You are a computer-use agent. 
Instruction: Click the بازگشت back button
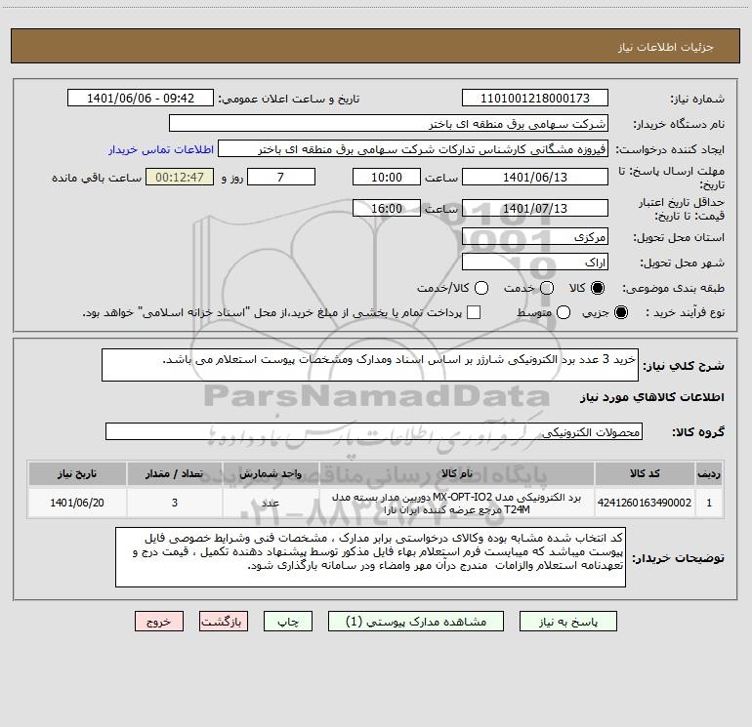pyautogui.click(x=224, y=622)
